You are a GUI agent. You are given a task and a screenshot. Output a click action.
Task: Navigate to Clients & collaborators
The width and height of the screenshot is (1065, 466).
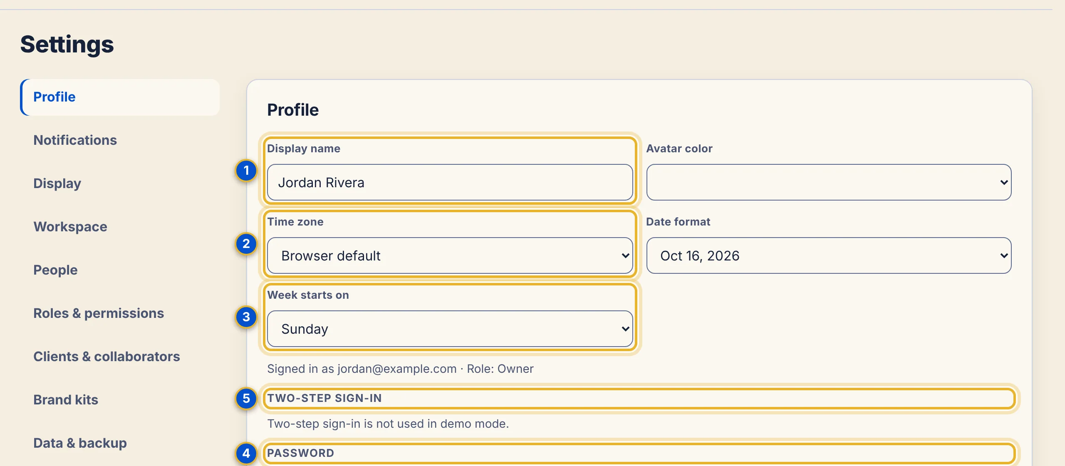tap(120, 357)
